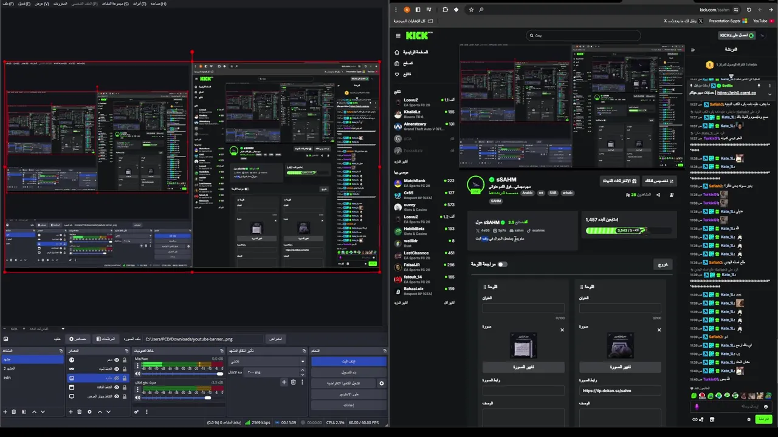The height and width of the screenshot is (437, 778).
Task: Open browser extensions puzzle icon
Action: click(x=445, y=10)
